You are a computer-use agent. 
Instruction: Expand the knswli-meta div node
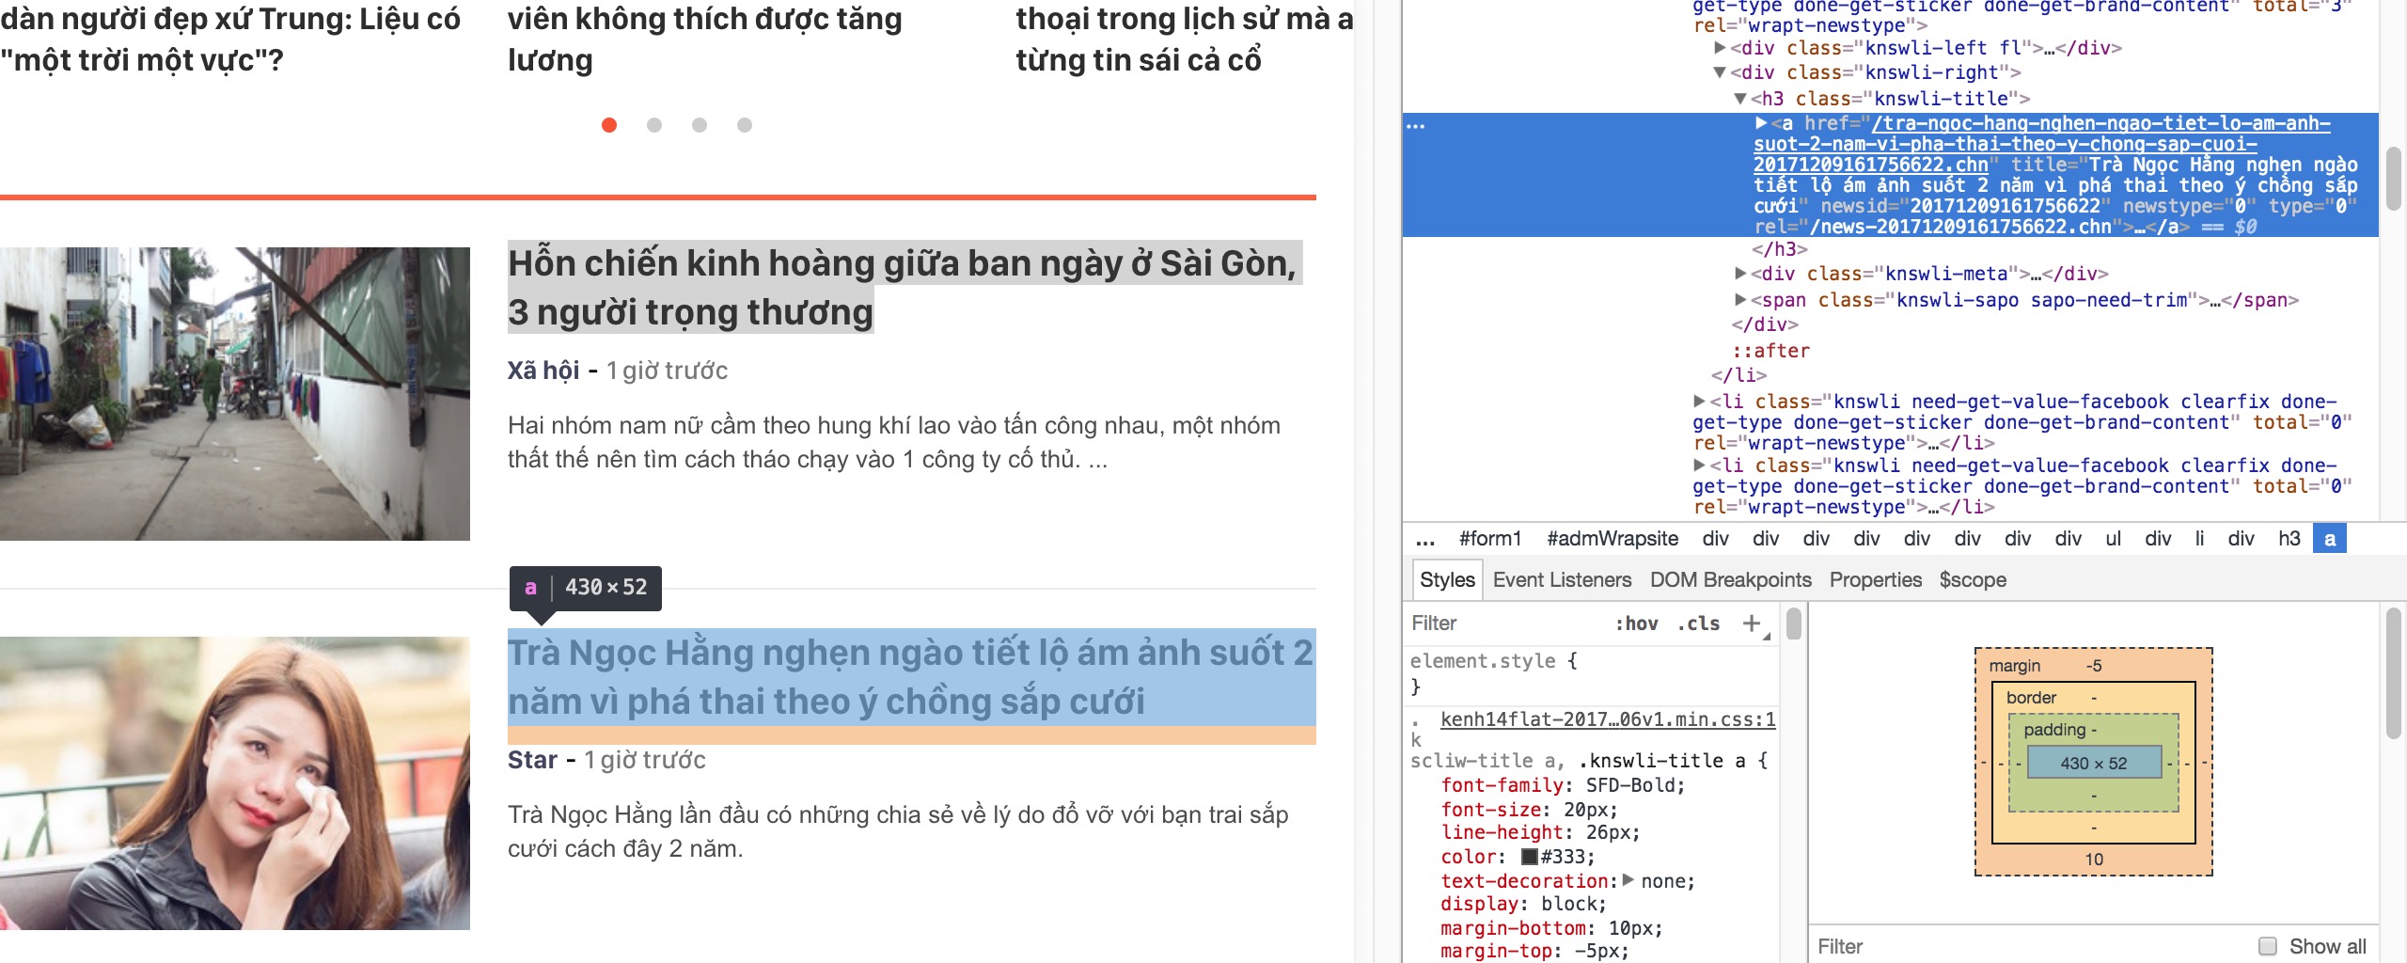click(1740, 274)
